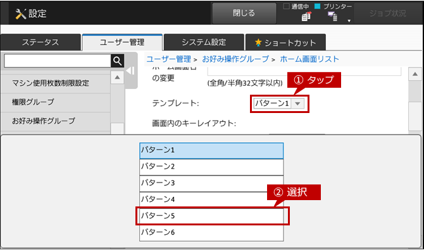Image resolution: width=424 pixels, height=250 pixels.
Task: Choose パターン6 from the list
Action: pos(211,232)
